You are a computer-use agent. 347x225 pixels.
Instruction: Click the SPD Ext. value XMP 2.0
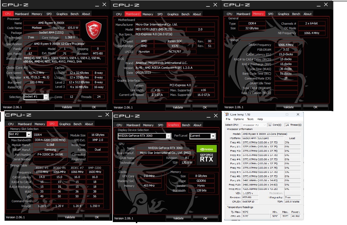pos(98,140)
